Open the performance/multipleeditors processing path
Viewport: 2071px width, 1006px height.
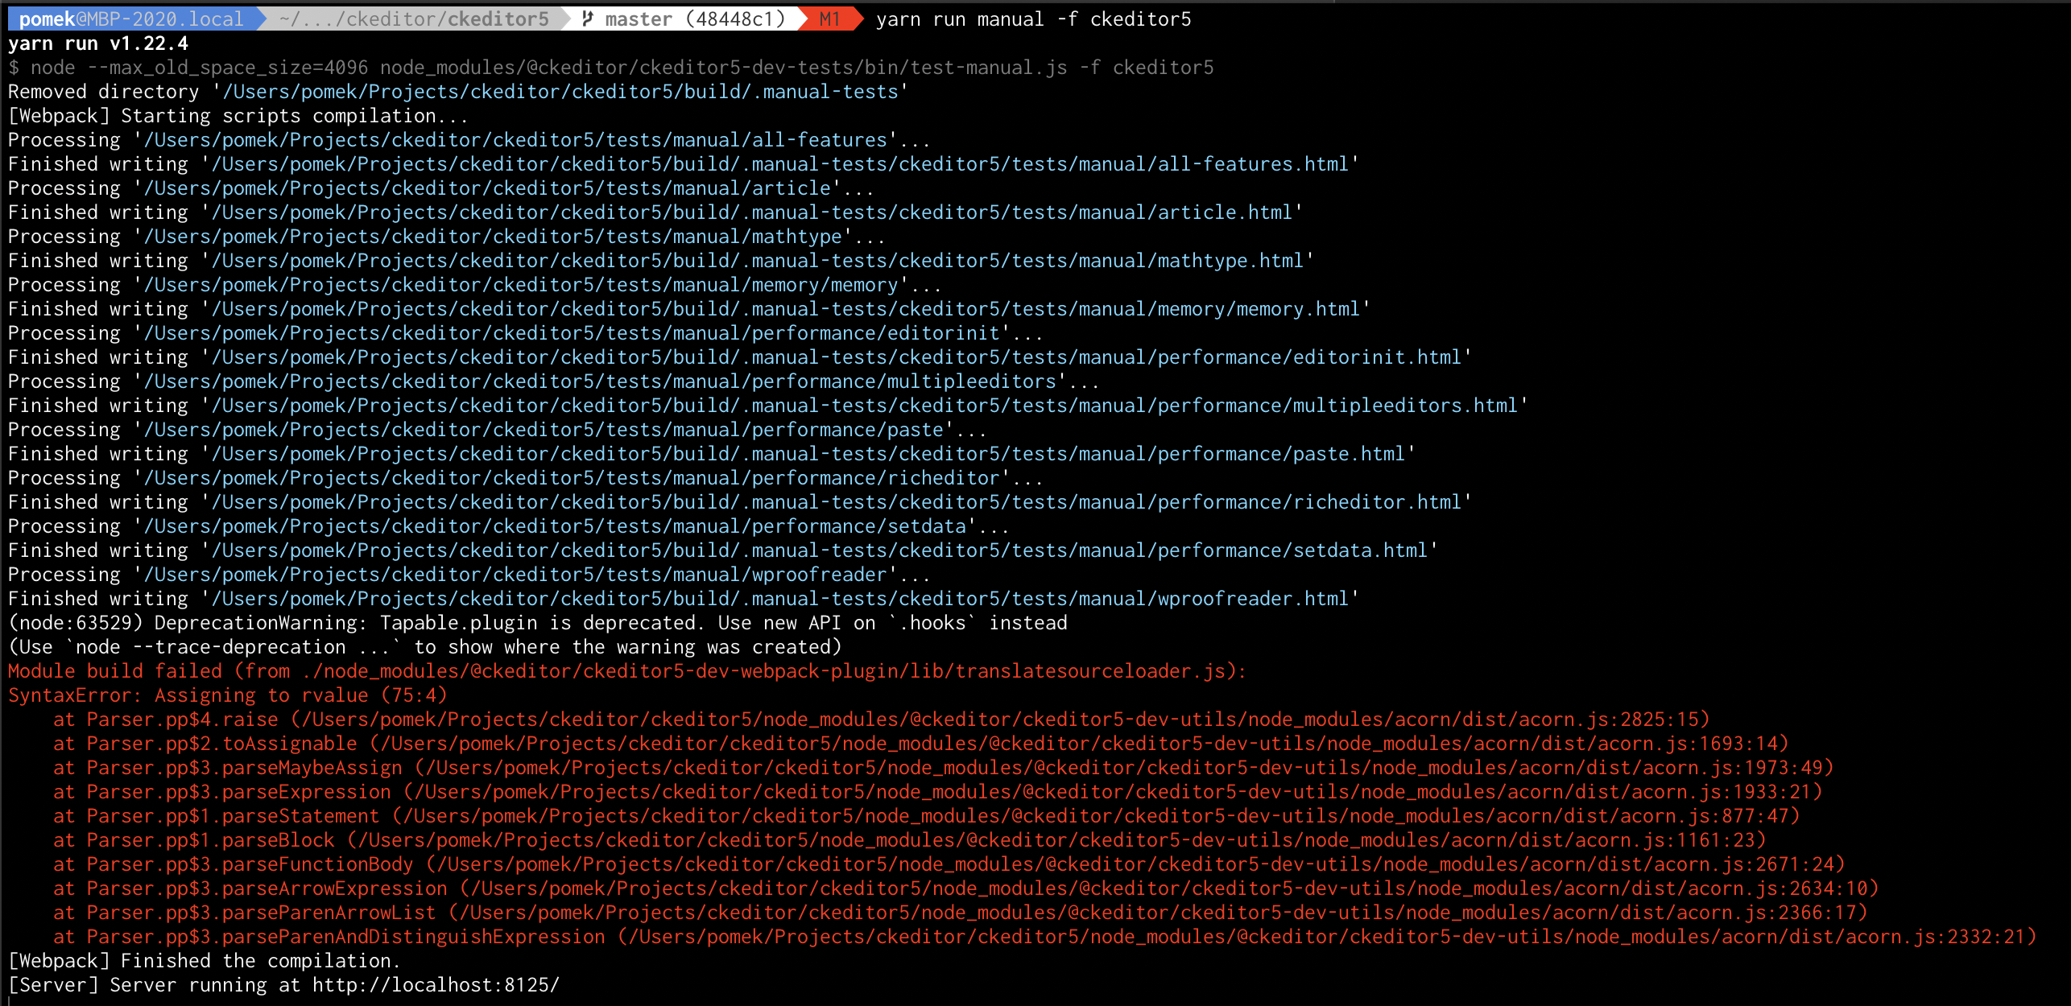point(600,381)
